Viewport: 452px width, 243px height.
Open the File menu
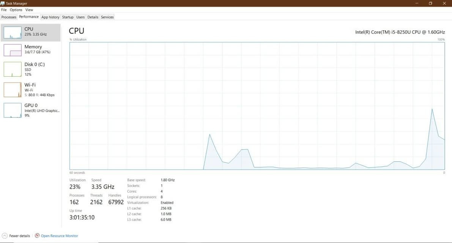pos(4,10)
